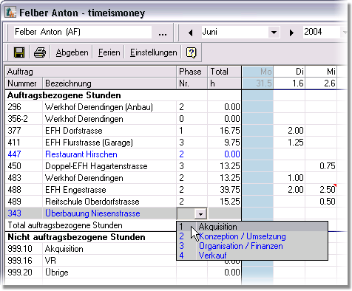The height and width of the screenshot is (291, 352).
Task: Open employee picker via ellipsis button
Action: tap(163, 32)
